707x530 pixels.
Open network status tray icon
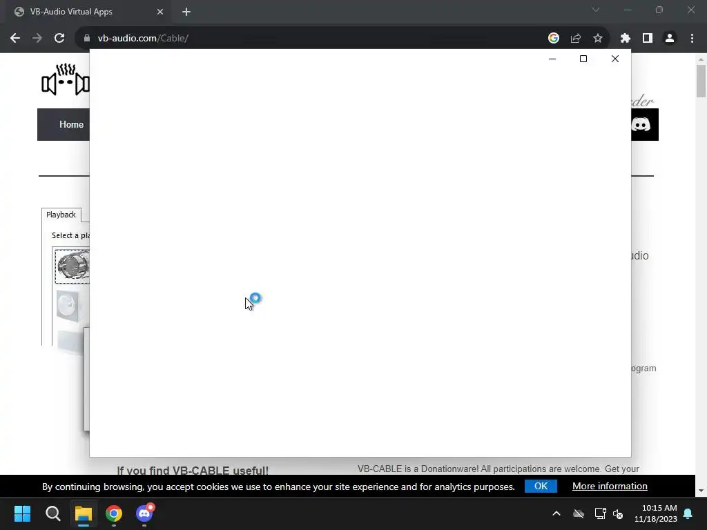point(600,513)
